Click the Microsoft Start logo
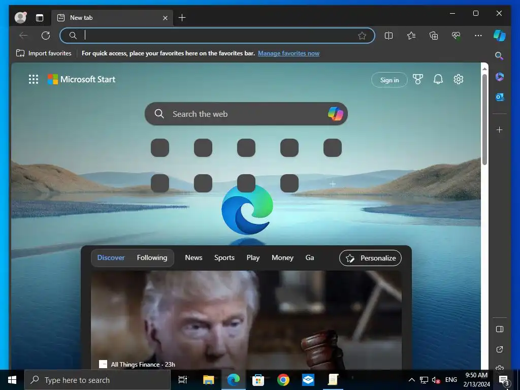The image size is (520, 390). coord(82,79)
